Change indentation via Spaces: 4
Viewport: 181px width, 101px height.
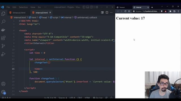pos(63,98)
